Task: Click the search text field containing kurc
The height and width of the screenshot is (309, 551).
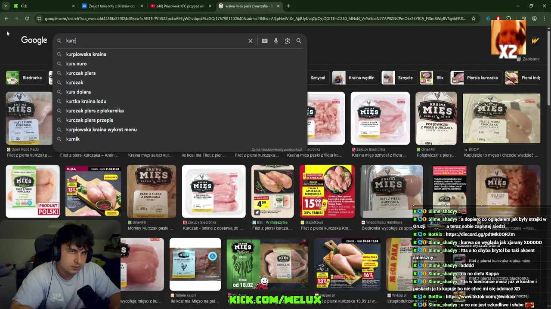Action: pyautogui.click(x=155, y=41)
